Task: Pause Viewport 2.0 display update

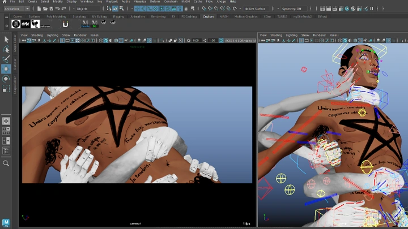Action: coord(372,8)
